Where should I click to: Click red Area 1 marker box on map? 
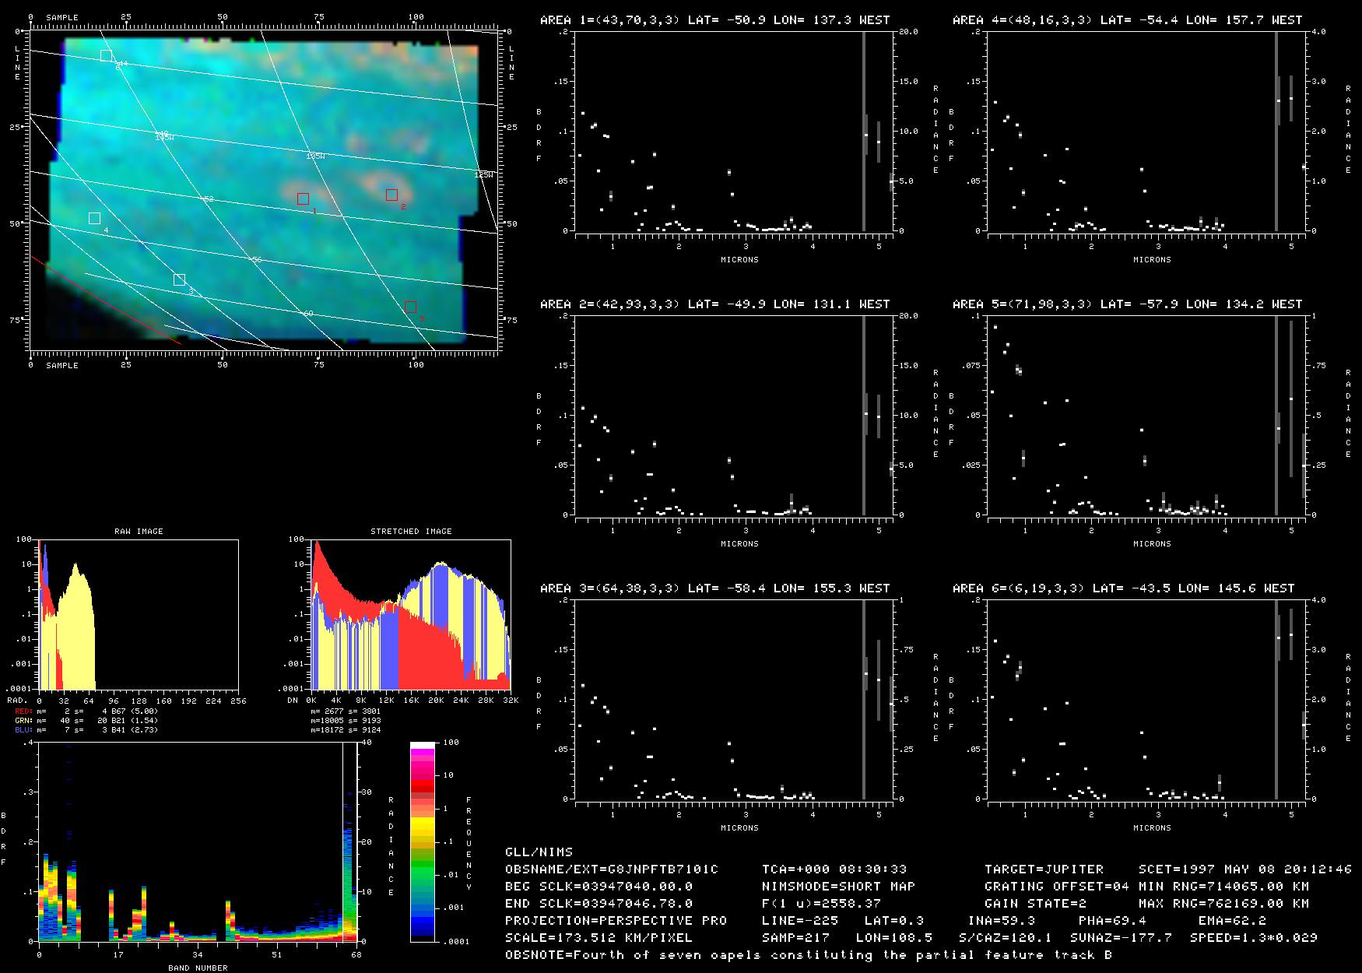303,198
